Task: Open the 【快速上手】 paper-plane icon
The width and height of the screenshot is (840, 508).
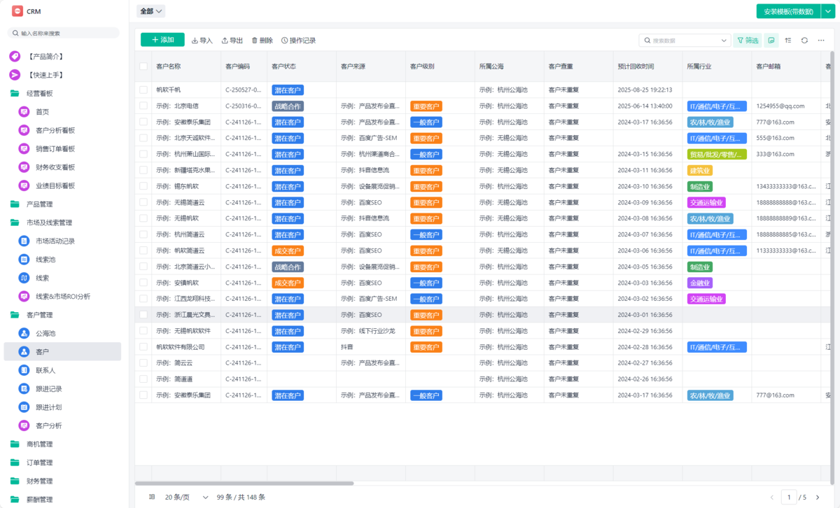Action: (15, 75)
